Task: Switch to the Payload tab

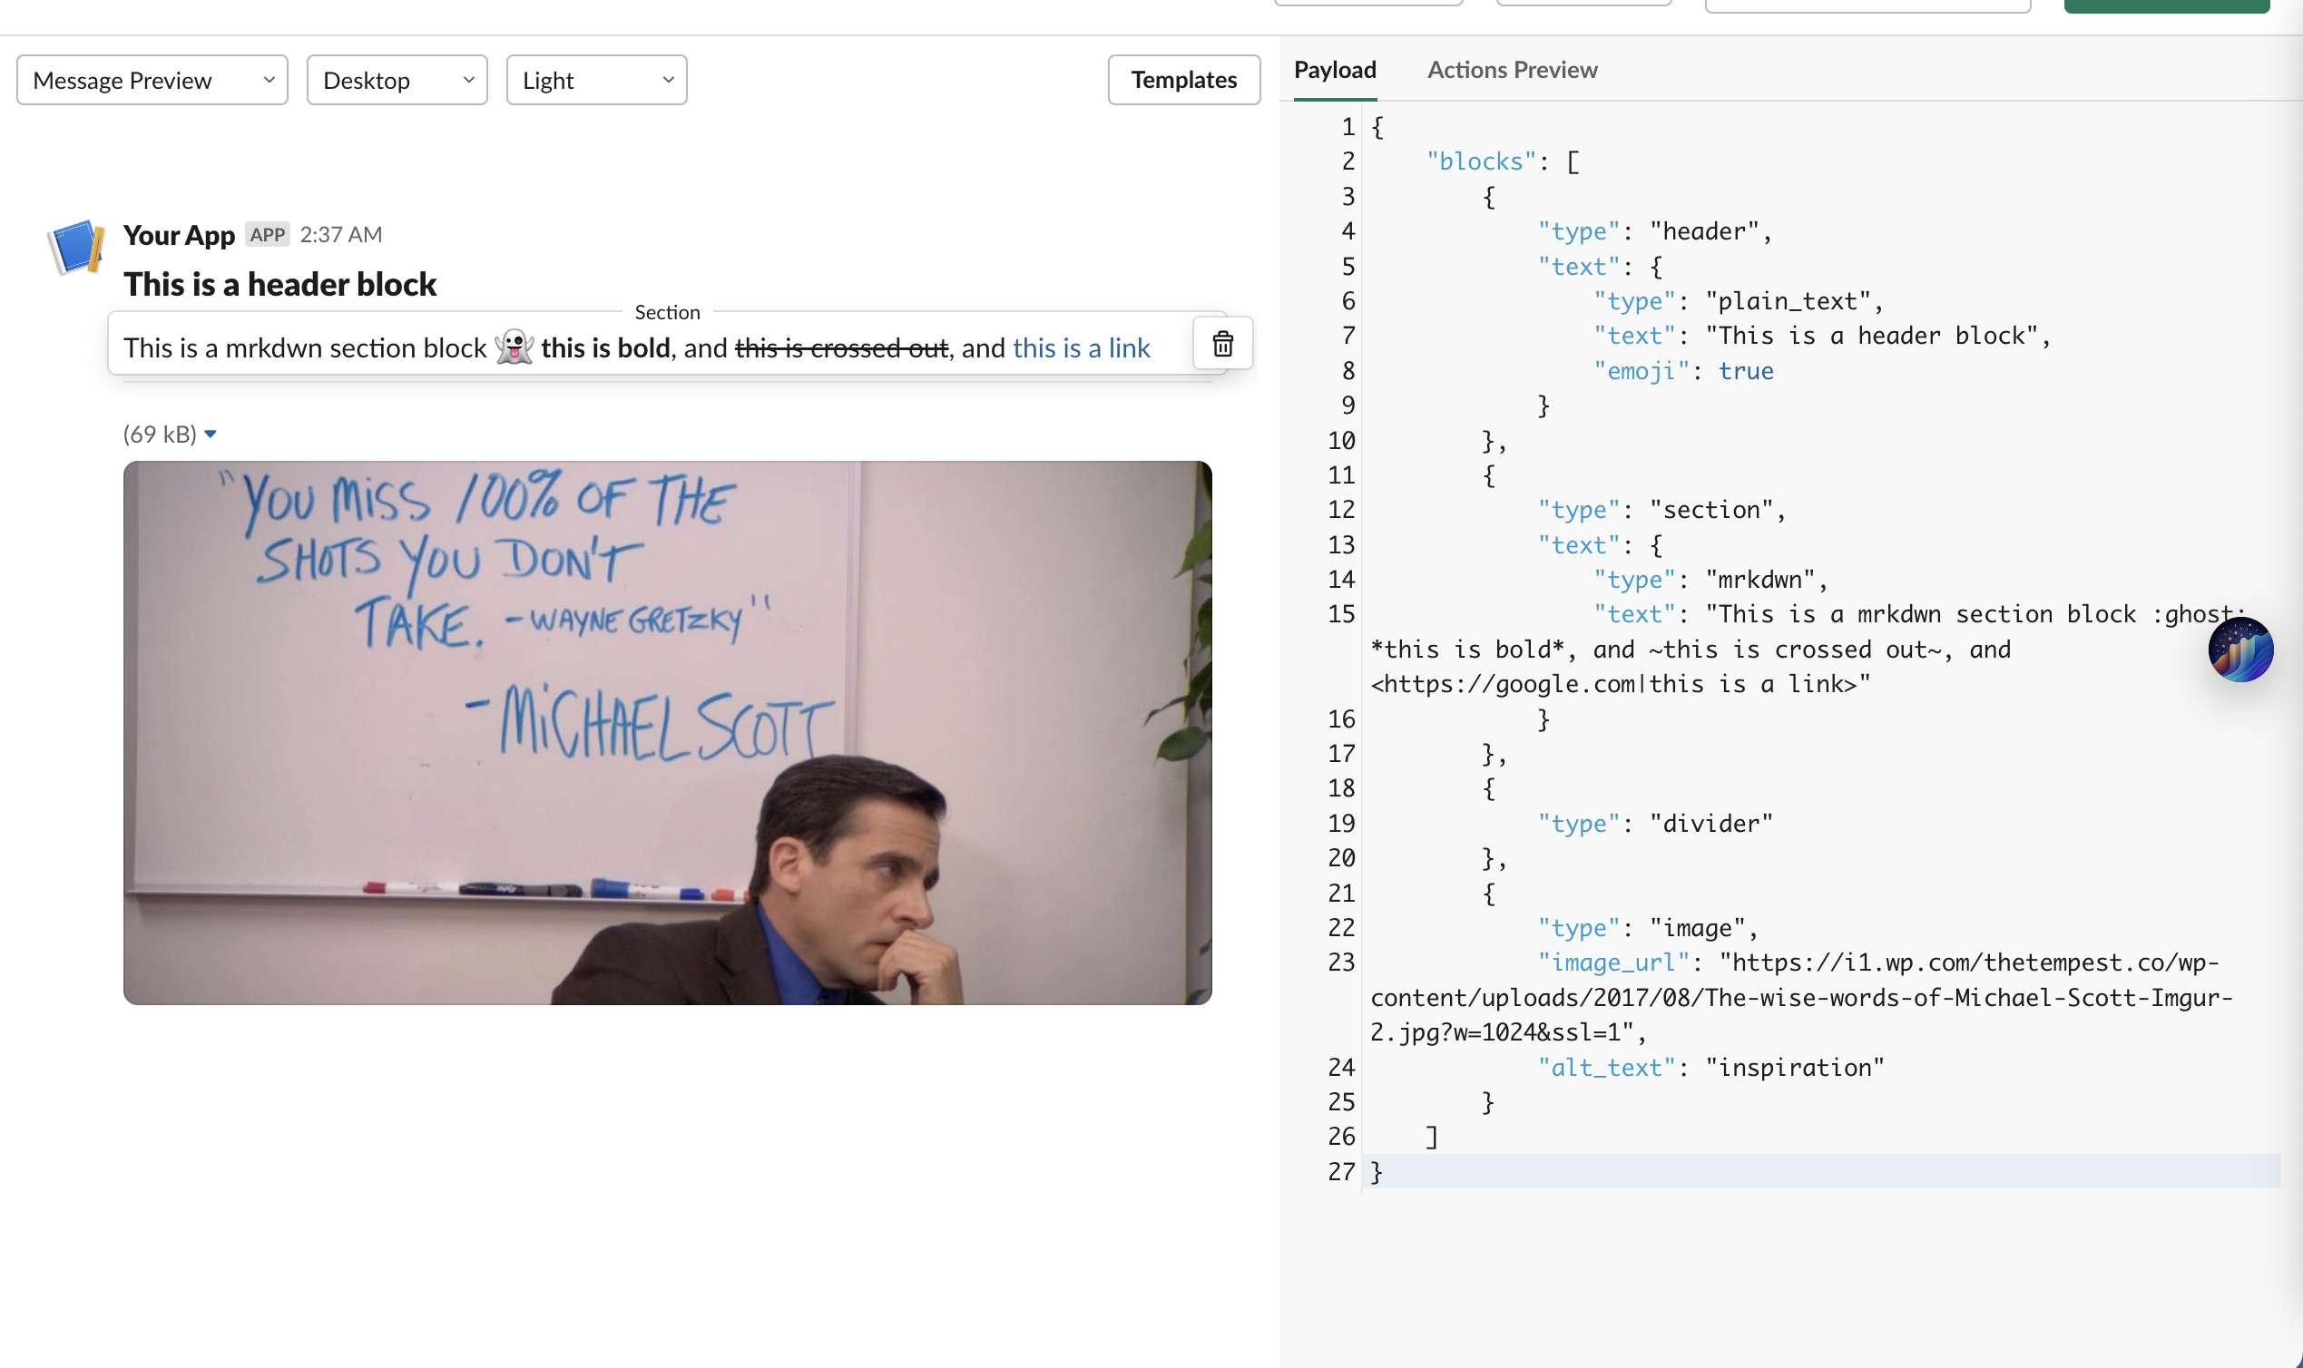Action: [x=1334, y=70]
